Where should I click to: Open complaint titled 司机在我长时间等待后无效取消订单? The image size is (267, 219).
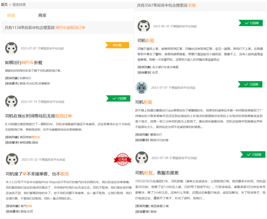38,116
